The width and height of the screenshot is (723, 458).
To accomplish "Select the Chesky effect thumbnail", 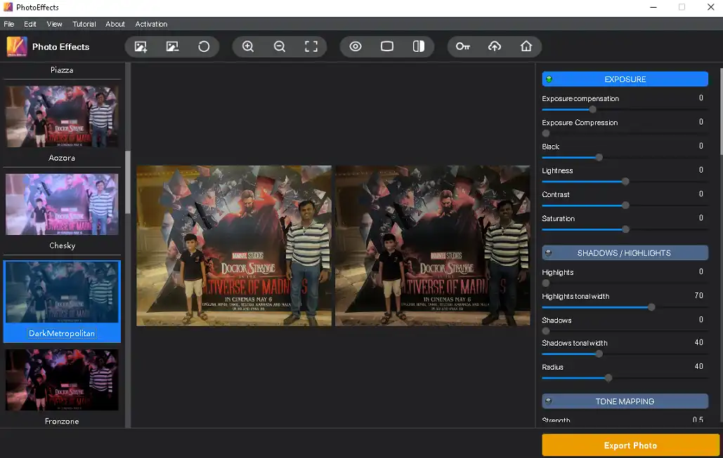I will point(62,204).
